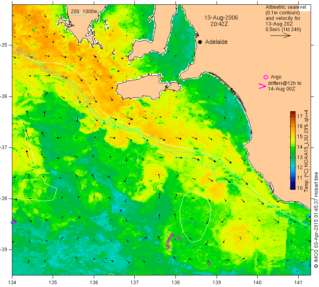The width and height of the screenshot is (319, 287).
Task: Click the 0.5m/s velocity scale arrow
Action: pos(280,35)
